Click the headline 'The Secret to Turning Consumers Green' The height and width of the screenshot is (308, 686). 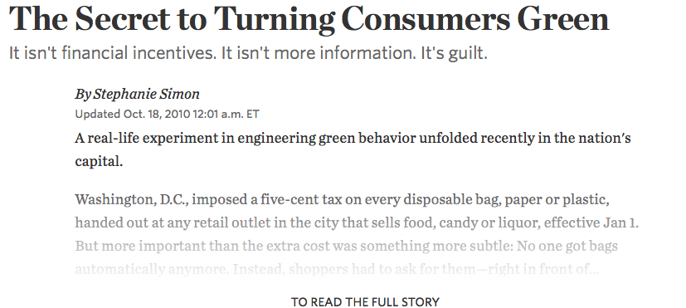(309, 19)
